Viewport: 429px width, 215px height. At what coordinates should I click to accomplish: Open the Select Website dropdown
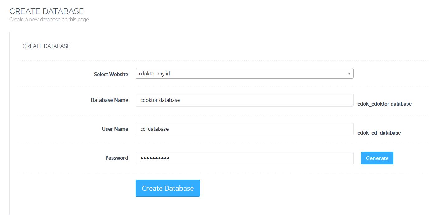(244, 73)
